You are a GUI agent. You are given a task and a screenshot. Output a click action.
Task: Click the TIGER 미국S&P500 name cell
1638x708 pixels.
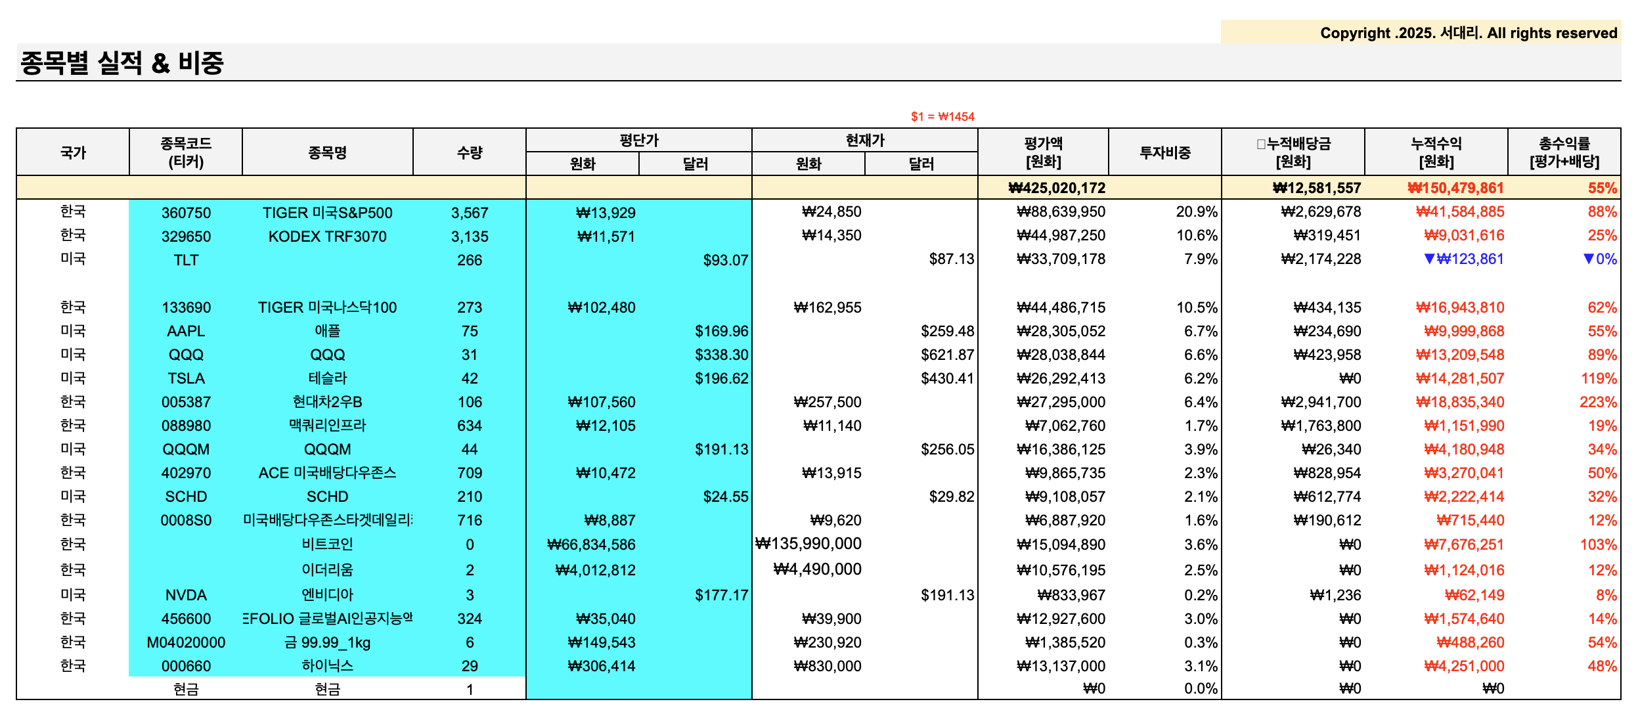pyautogui.click(x=327, y=213)
